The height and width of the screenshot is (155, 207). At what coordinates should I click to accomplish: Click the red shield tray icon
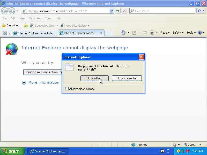(x=188, y=151)
